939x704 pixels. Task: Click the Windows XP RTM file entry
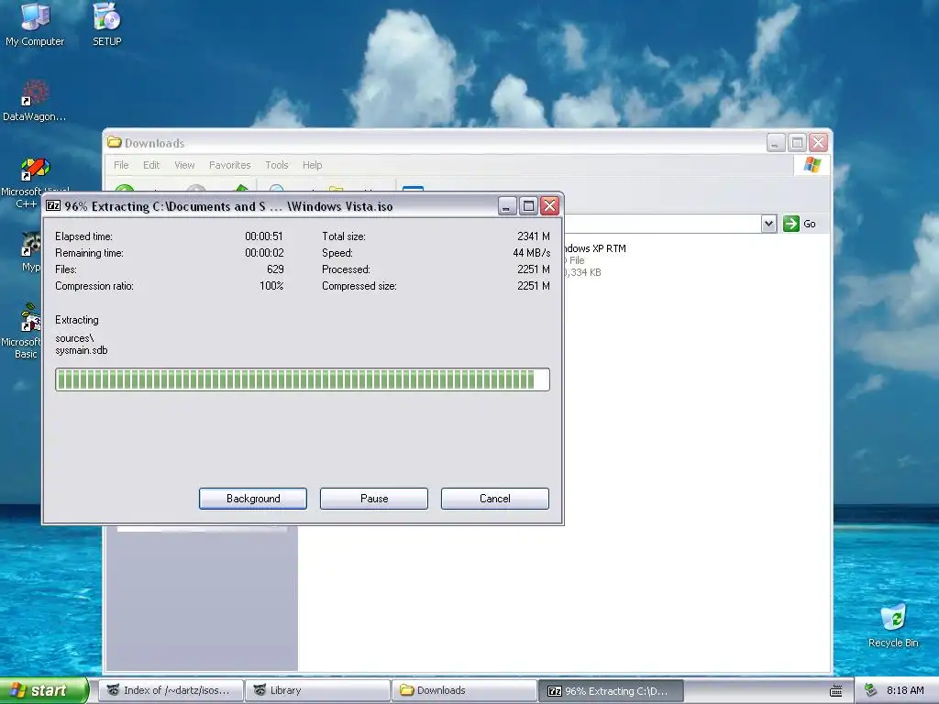point(594,259)
